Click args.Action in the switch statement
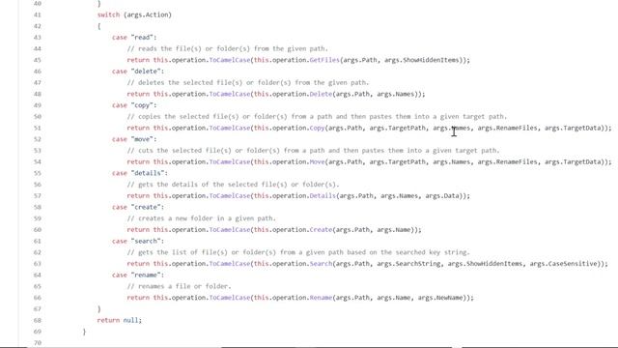Viewport: 618px width, 348px height. (148, 14)
